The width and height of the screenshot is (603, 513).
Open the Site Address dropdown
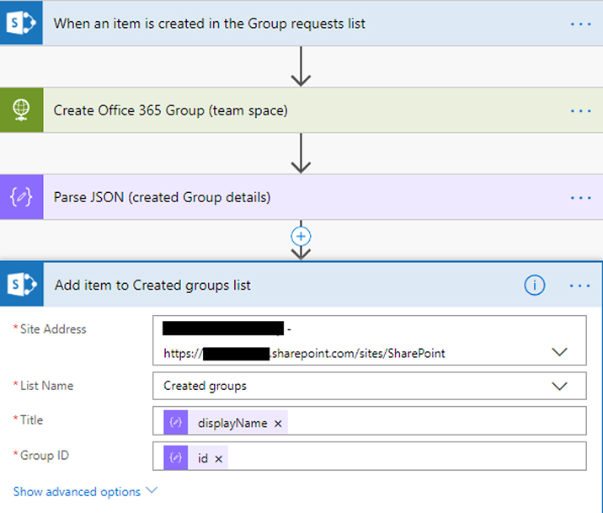559,352
